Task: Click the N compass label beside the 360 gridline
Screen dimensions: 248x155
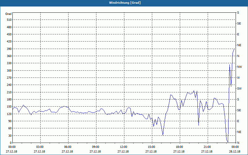Action: point(238,56)
